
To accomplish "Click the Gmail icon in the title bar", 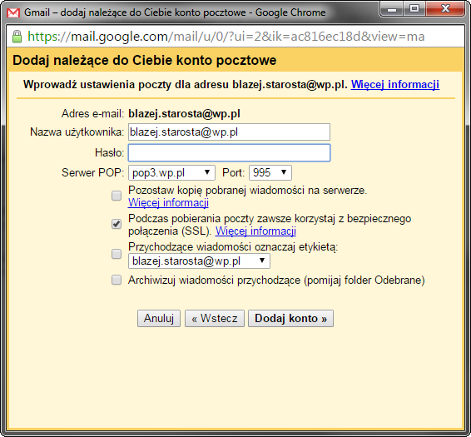I will (x=13, y=12).
